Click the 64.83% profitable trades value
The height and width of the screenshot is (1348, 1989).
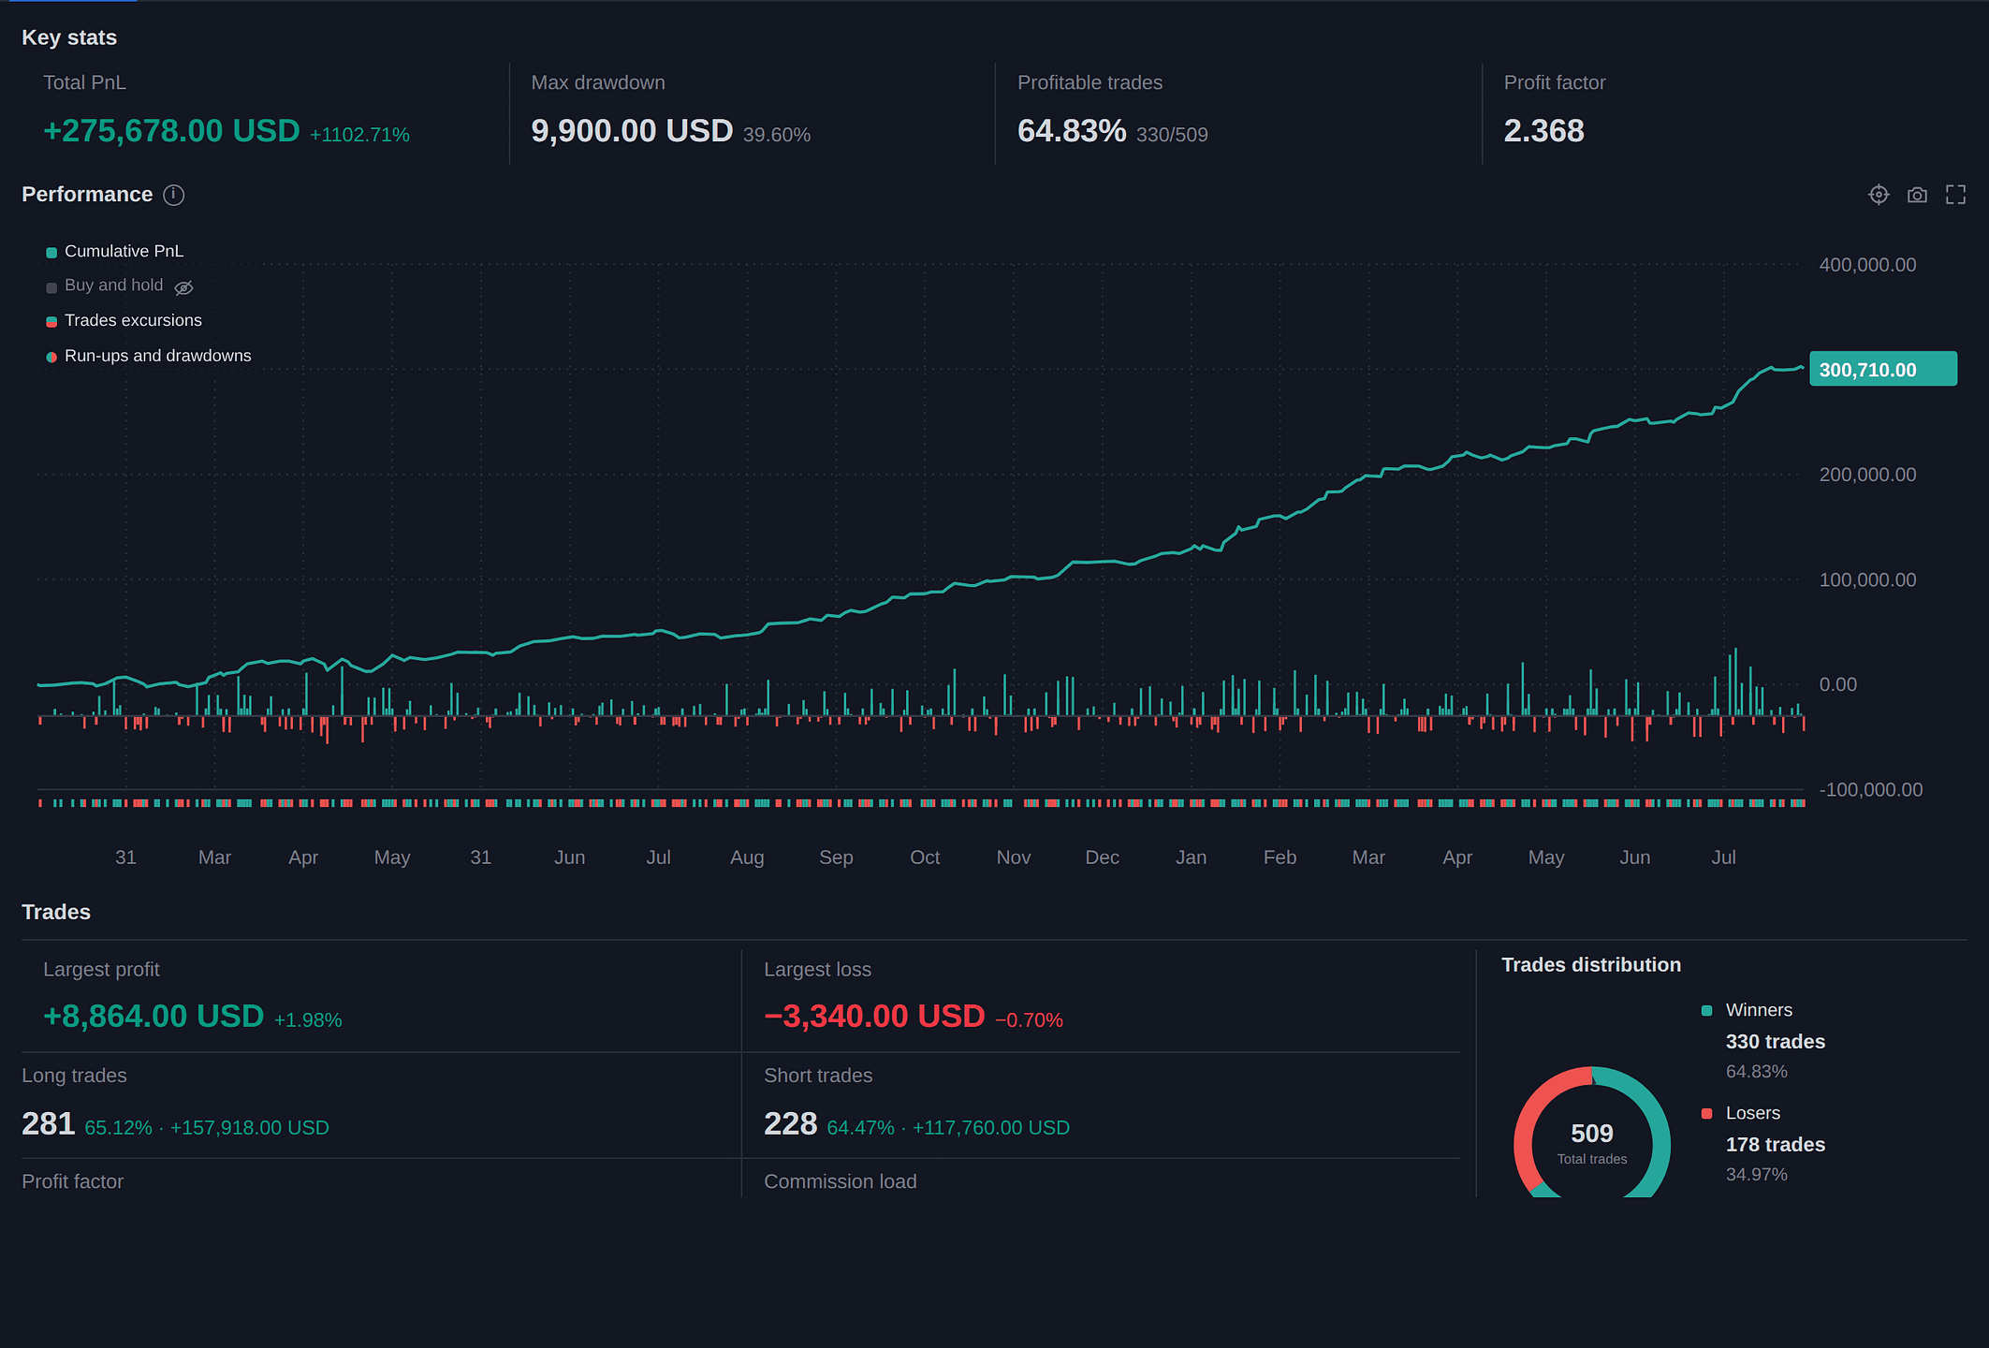point(1072,131)
